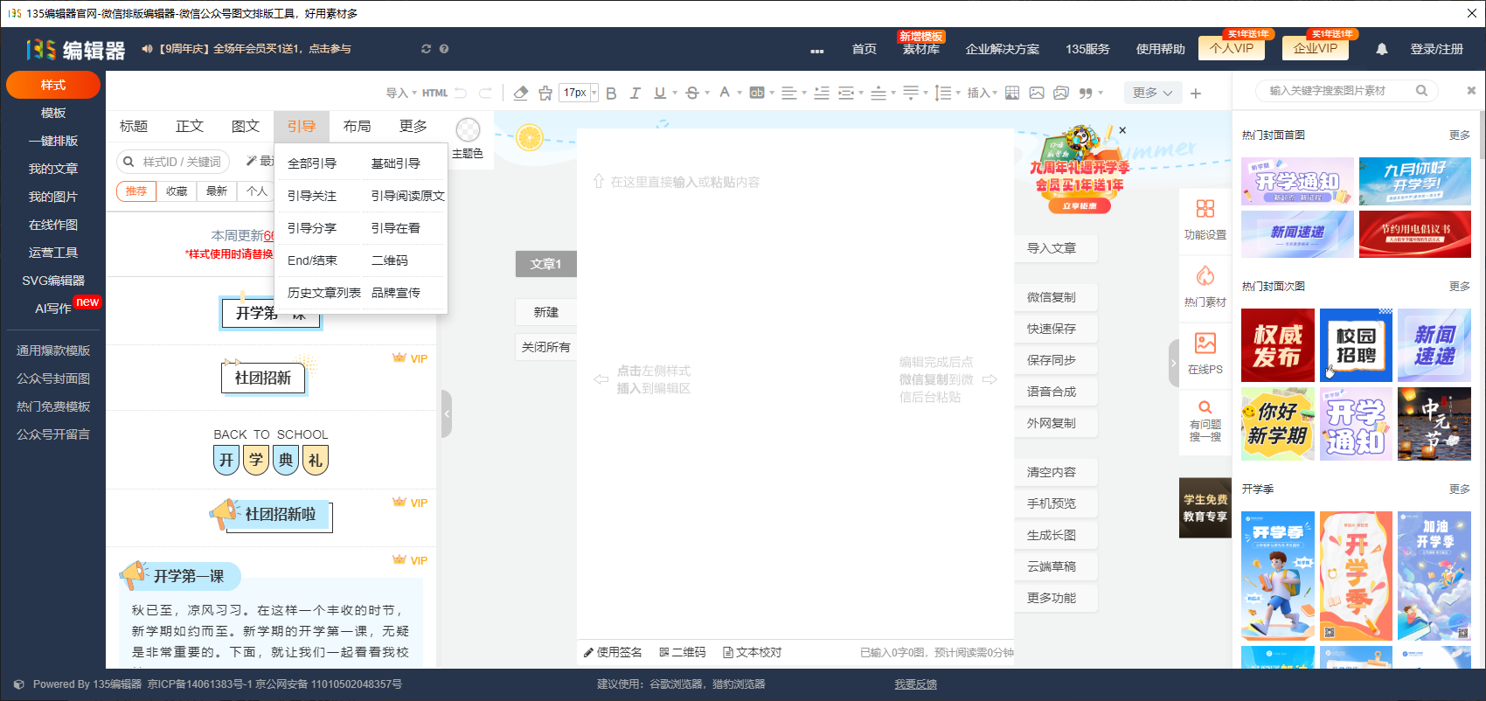Click the left panel collapse handle
Screen dimensions: 1486x701
click(446, 413)
